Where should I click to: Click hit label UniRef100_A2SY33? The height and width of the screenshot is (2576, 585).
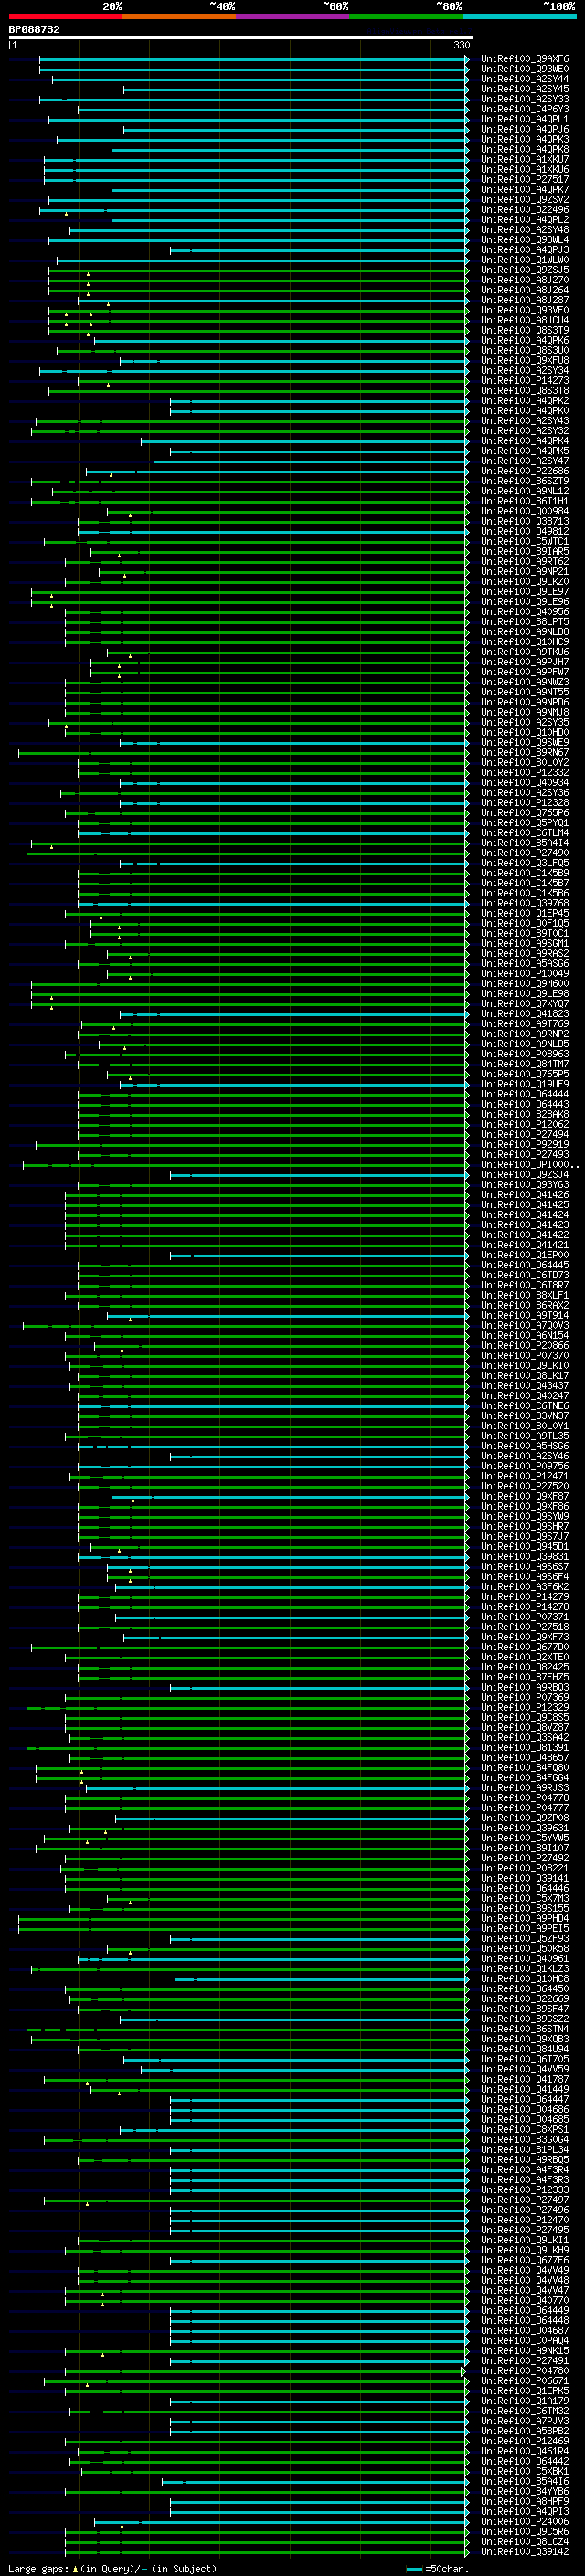(x=525, y=99)
